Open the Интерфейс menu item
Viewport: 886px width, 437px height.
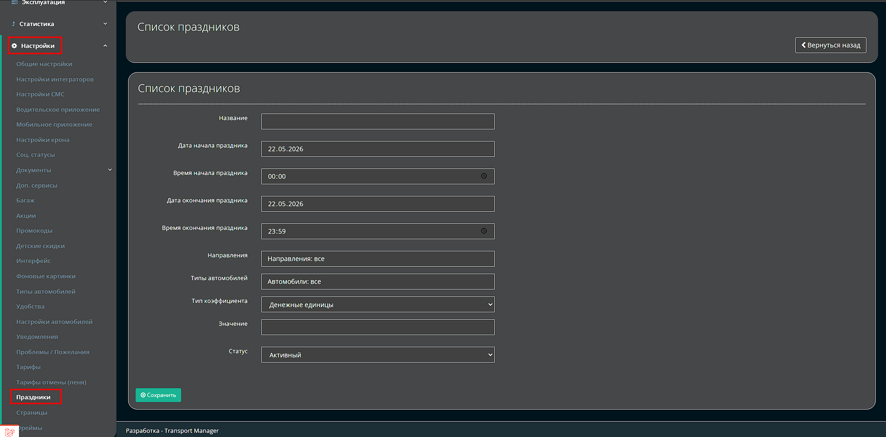[34, 261]
